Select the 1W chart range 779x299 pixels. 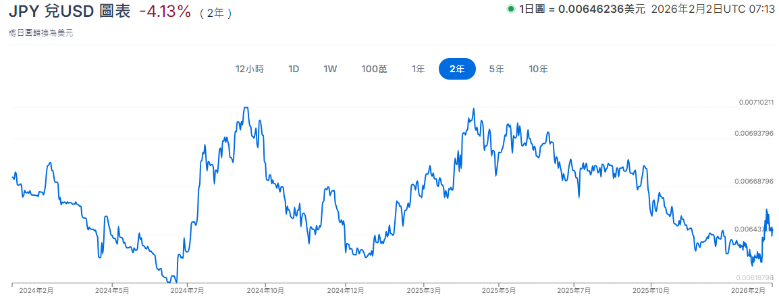coord(330,69)
